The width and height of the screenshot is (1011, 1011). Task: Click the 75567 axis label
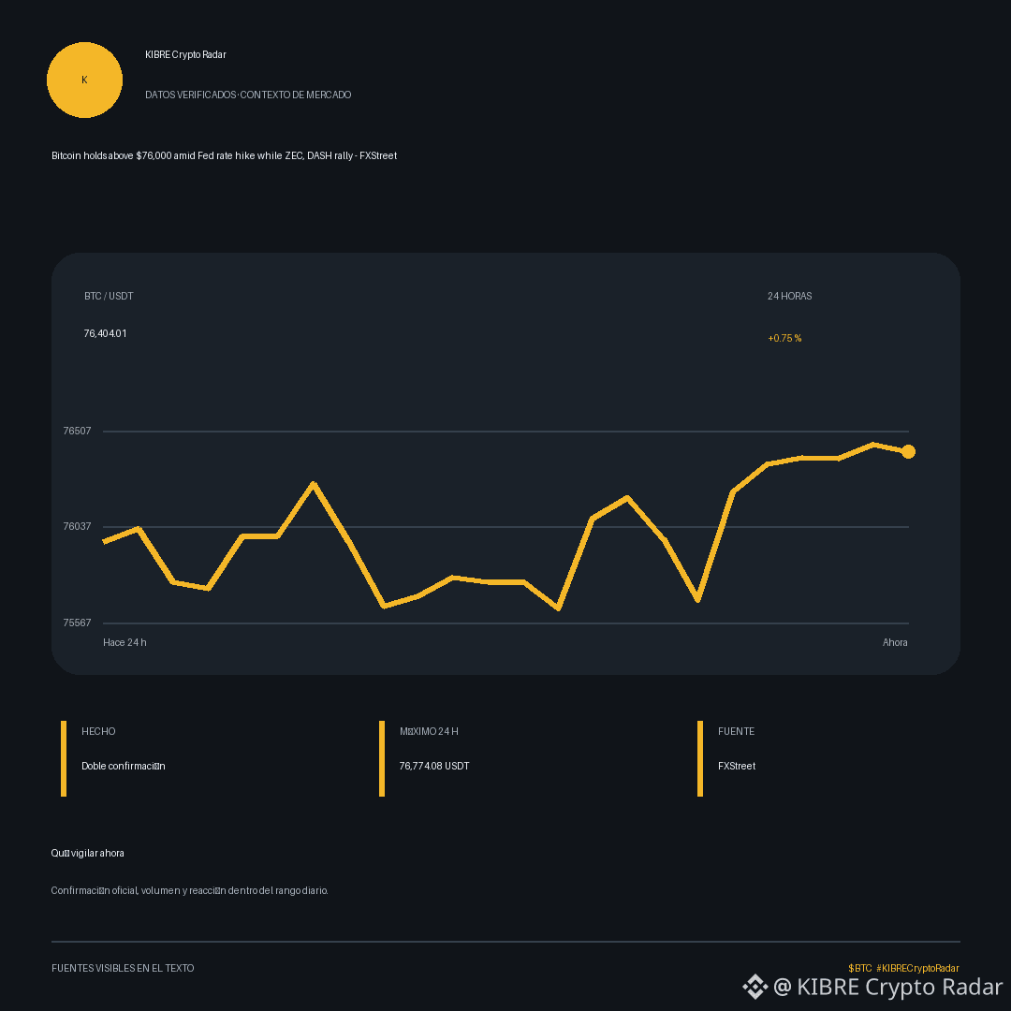pyautogui.click(x=77, y=623)
